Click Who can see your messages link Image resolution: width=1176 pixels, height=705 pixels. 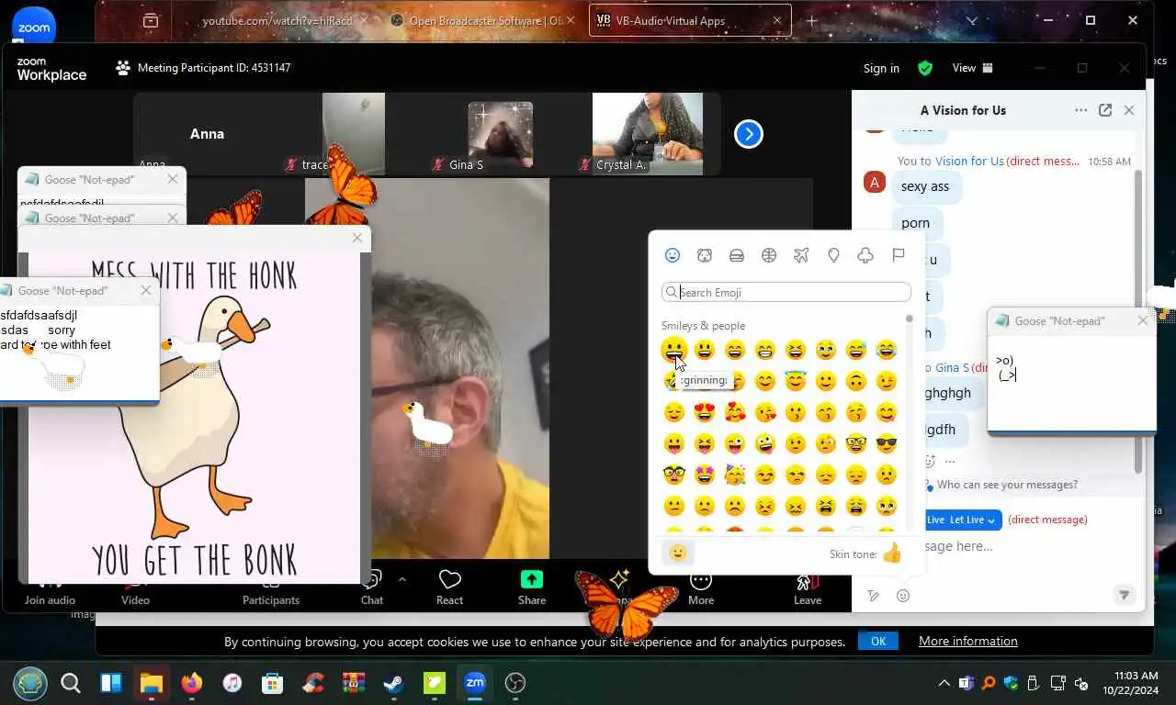1007,485
